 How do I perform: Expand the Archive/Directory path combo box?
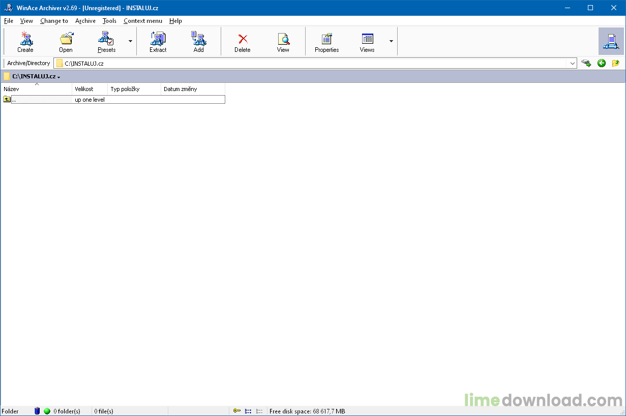[x=573, y=64]
